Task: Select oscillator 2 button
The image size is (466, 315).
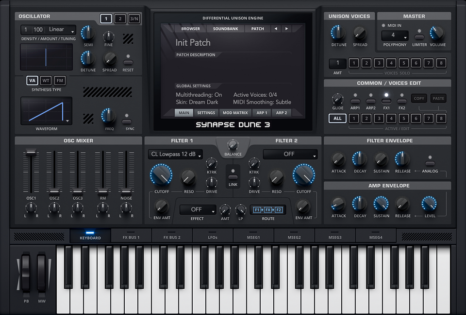Action: [120, 19]
